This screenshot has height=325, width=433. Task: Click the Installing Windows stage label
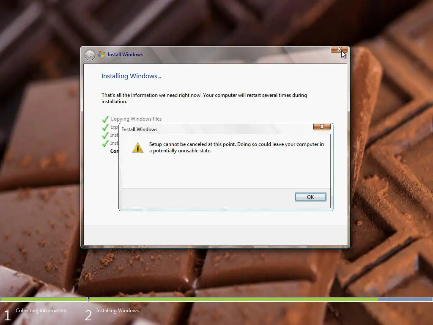coord(118,311)
